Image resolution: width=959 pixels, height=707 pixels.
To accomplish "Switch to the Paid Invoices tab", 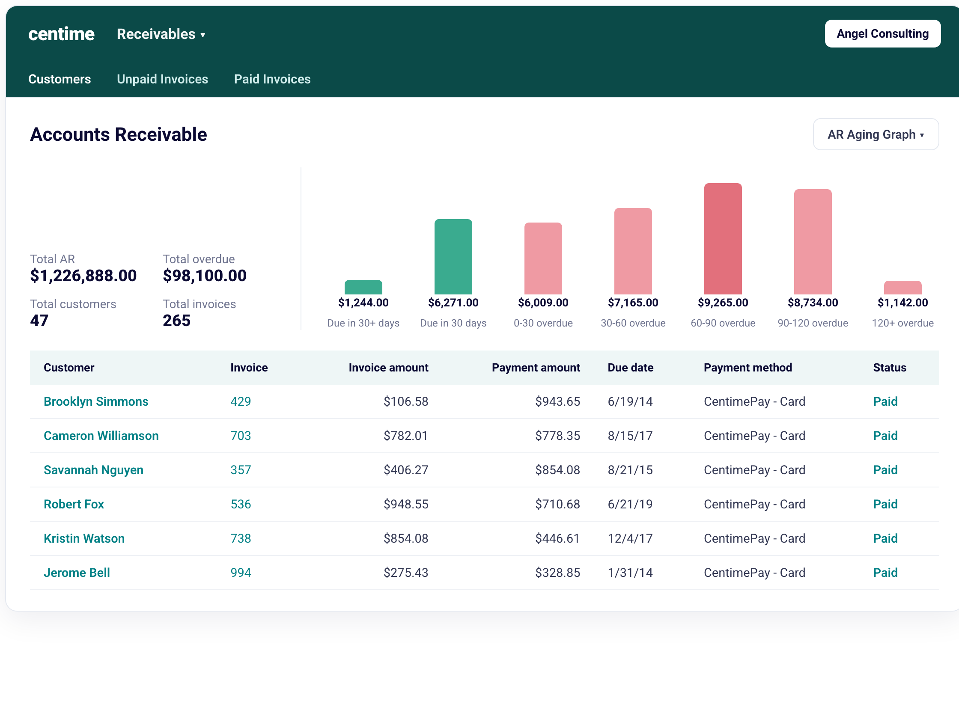I will pyautogui.click(x=272, y=79).
